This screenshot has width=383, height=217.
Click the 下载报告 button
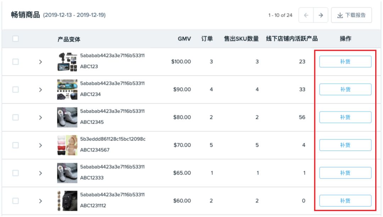tap(351, 15)
